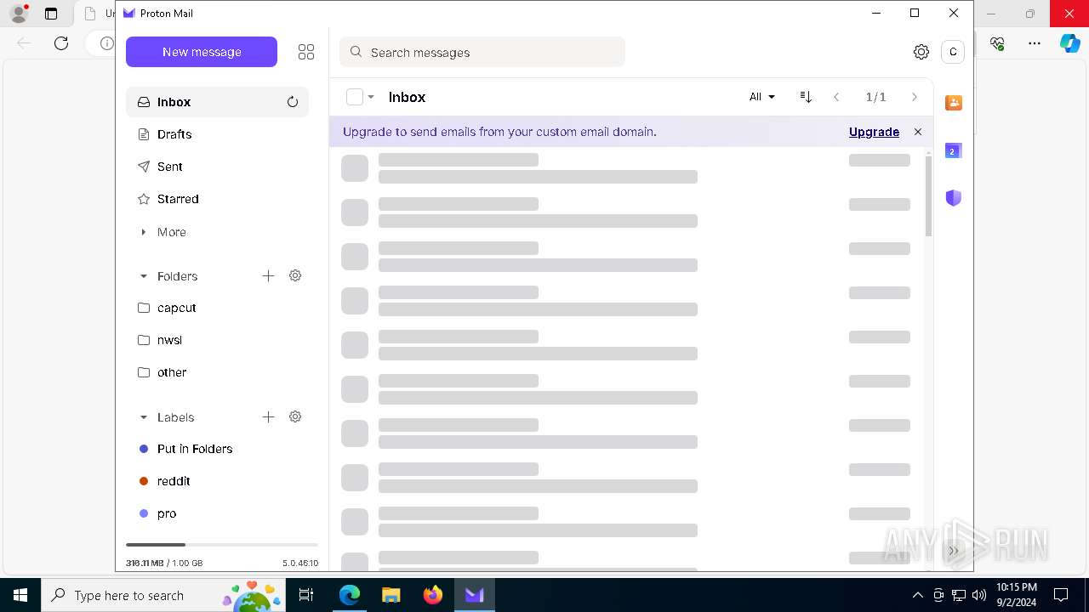Open the Calendar side panel icon
Viewport: 1089px width, 612px height.
(x=954, y=150)
